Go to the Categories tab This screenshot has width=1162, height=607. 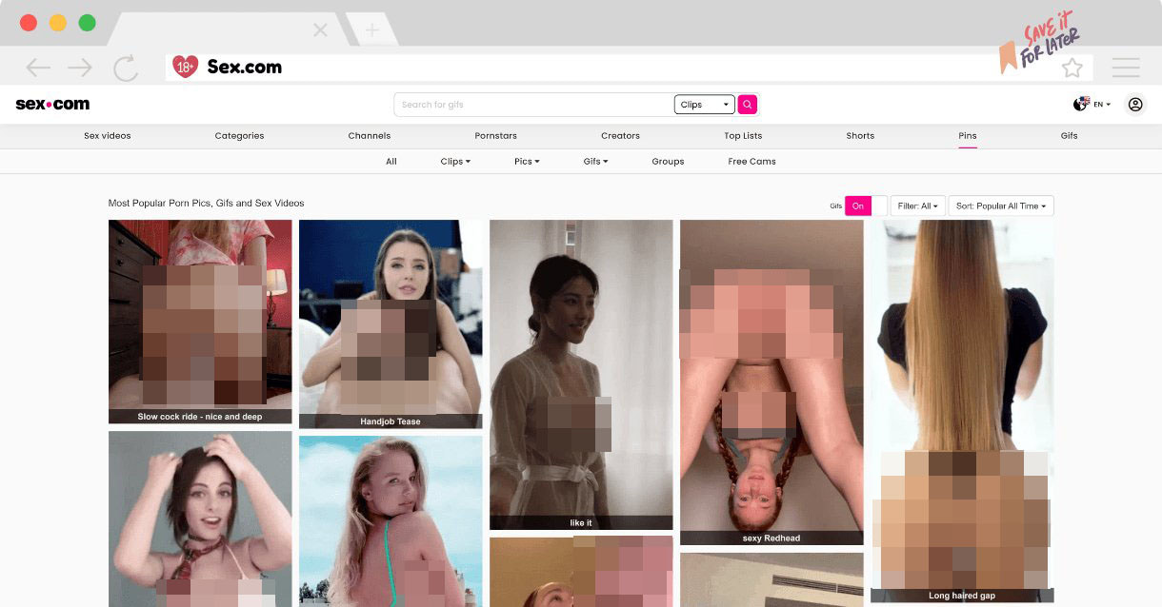click(239, 136)
